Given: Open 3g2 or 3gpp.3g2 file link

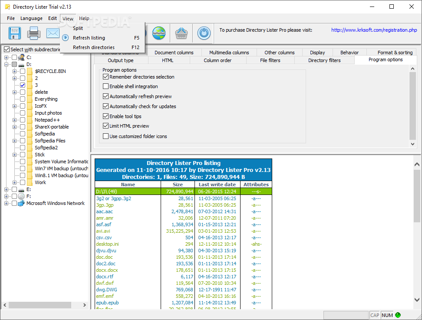Looking at the screenshot, I should pos(114,198).
